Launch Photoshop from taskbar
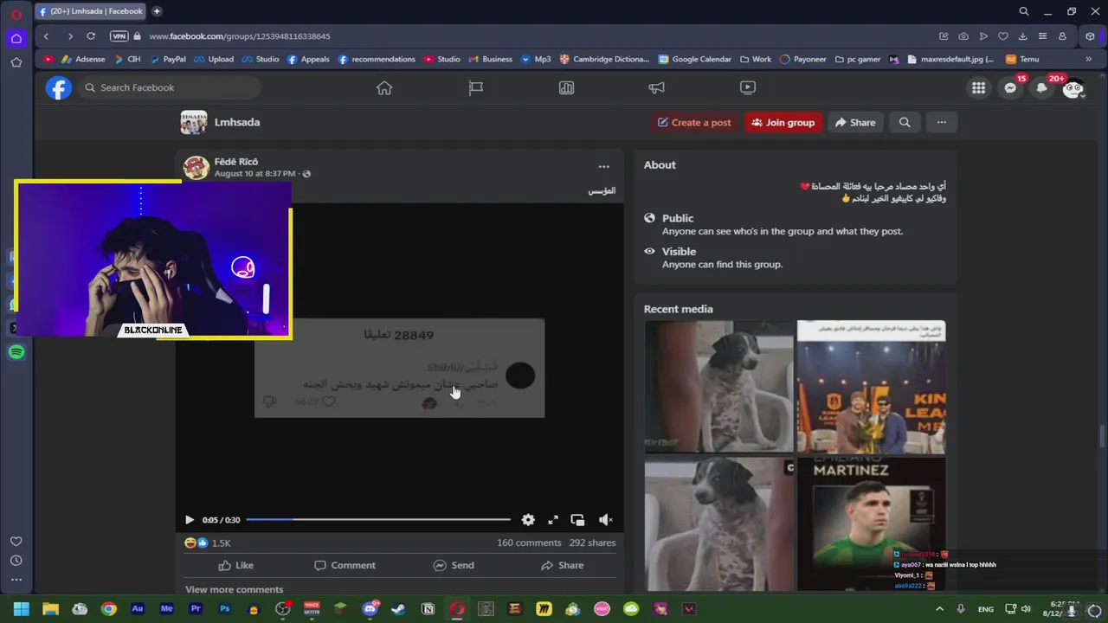The width and height of the screenshot is (1108, 623). [225, 609]
